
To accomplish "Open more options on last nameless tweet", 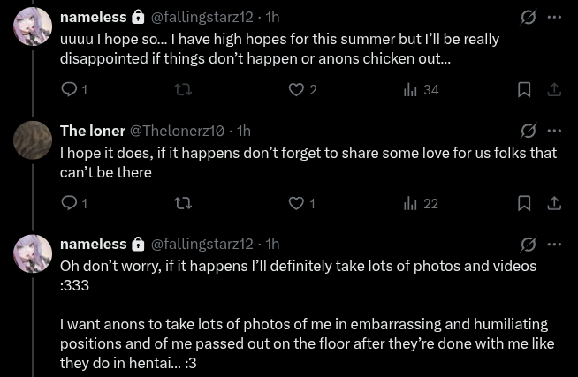I will [x=554, y=244].
